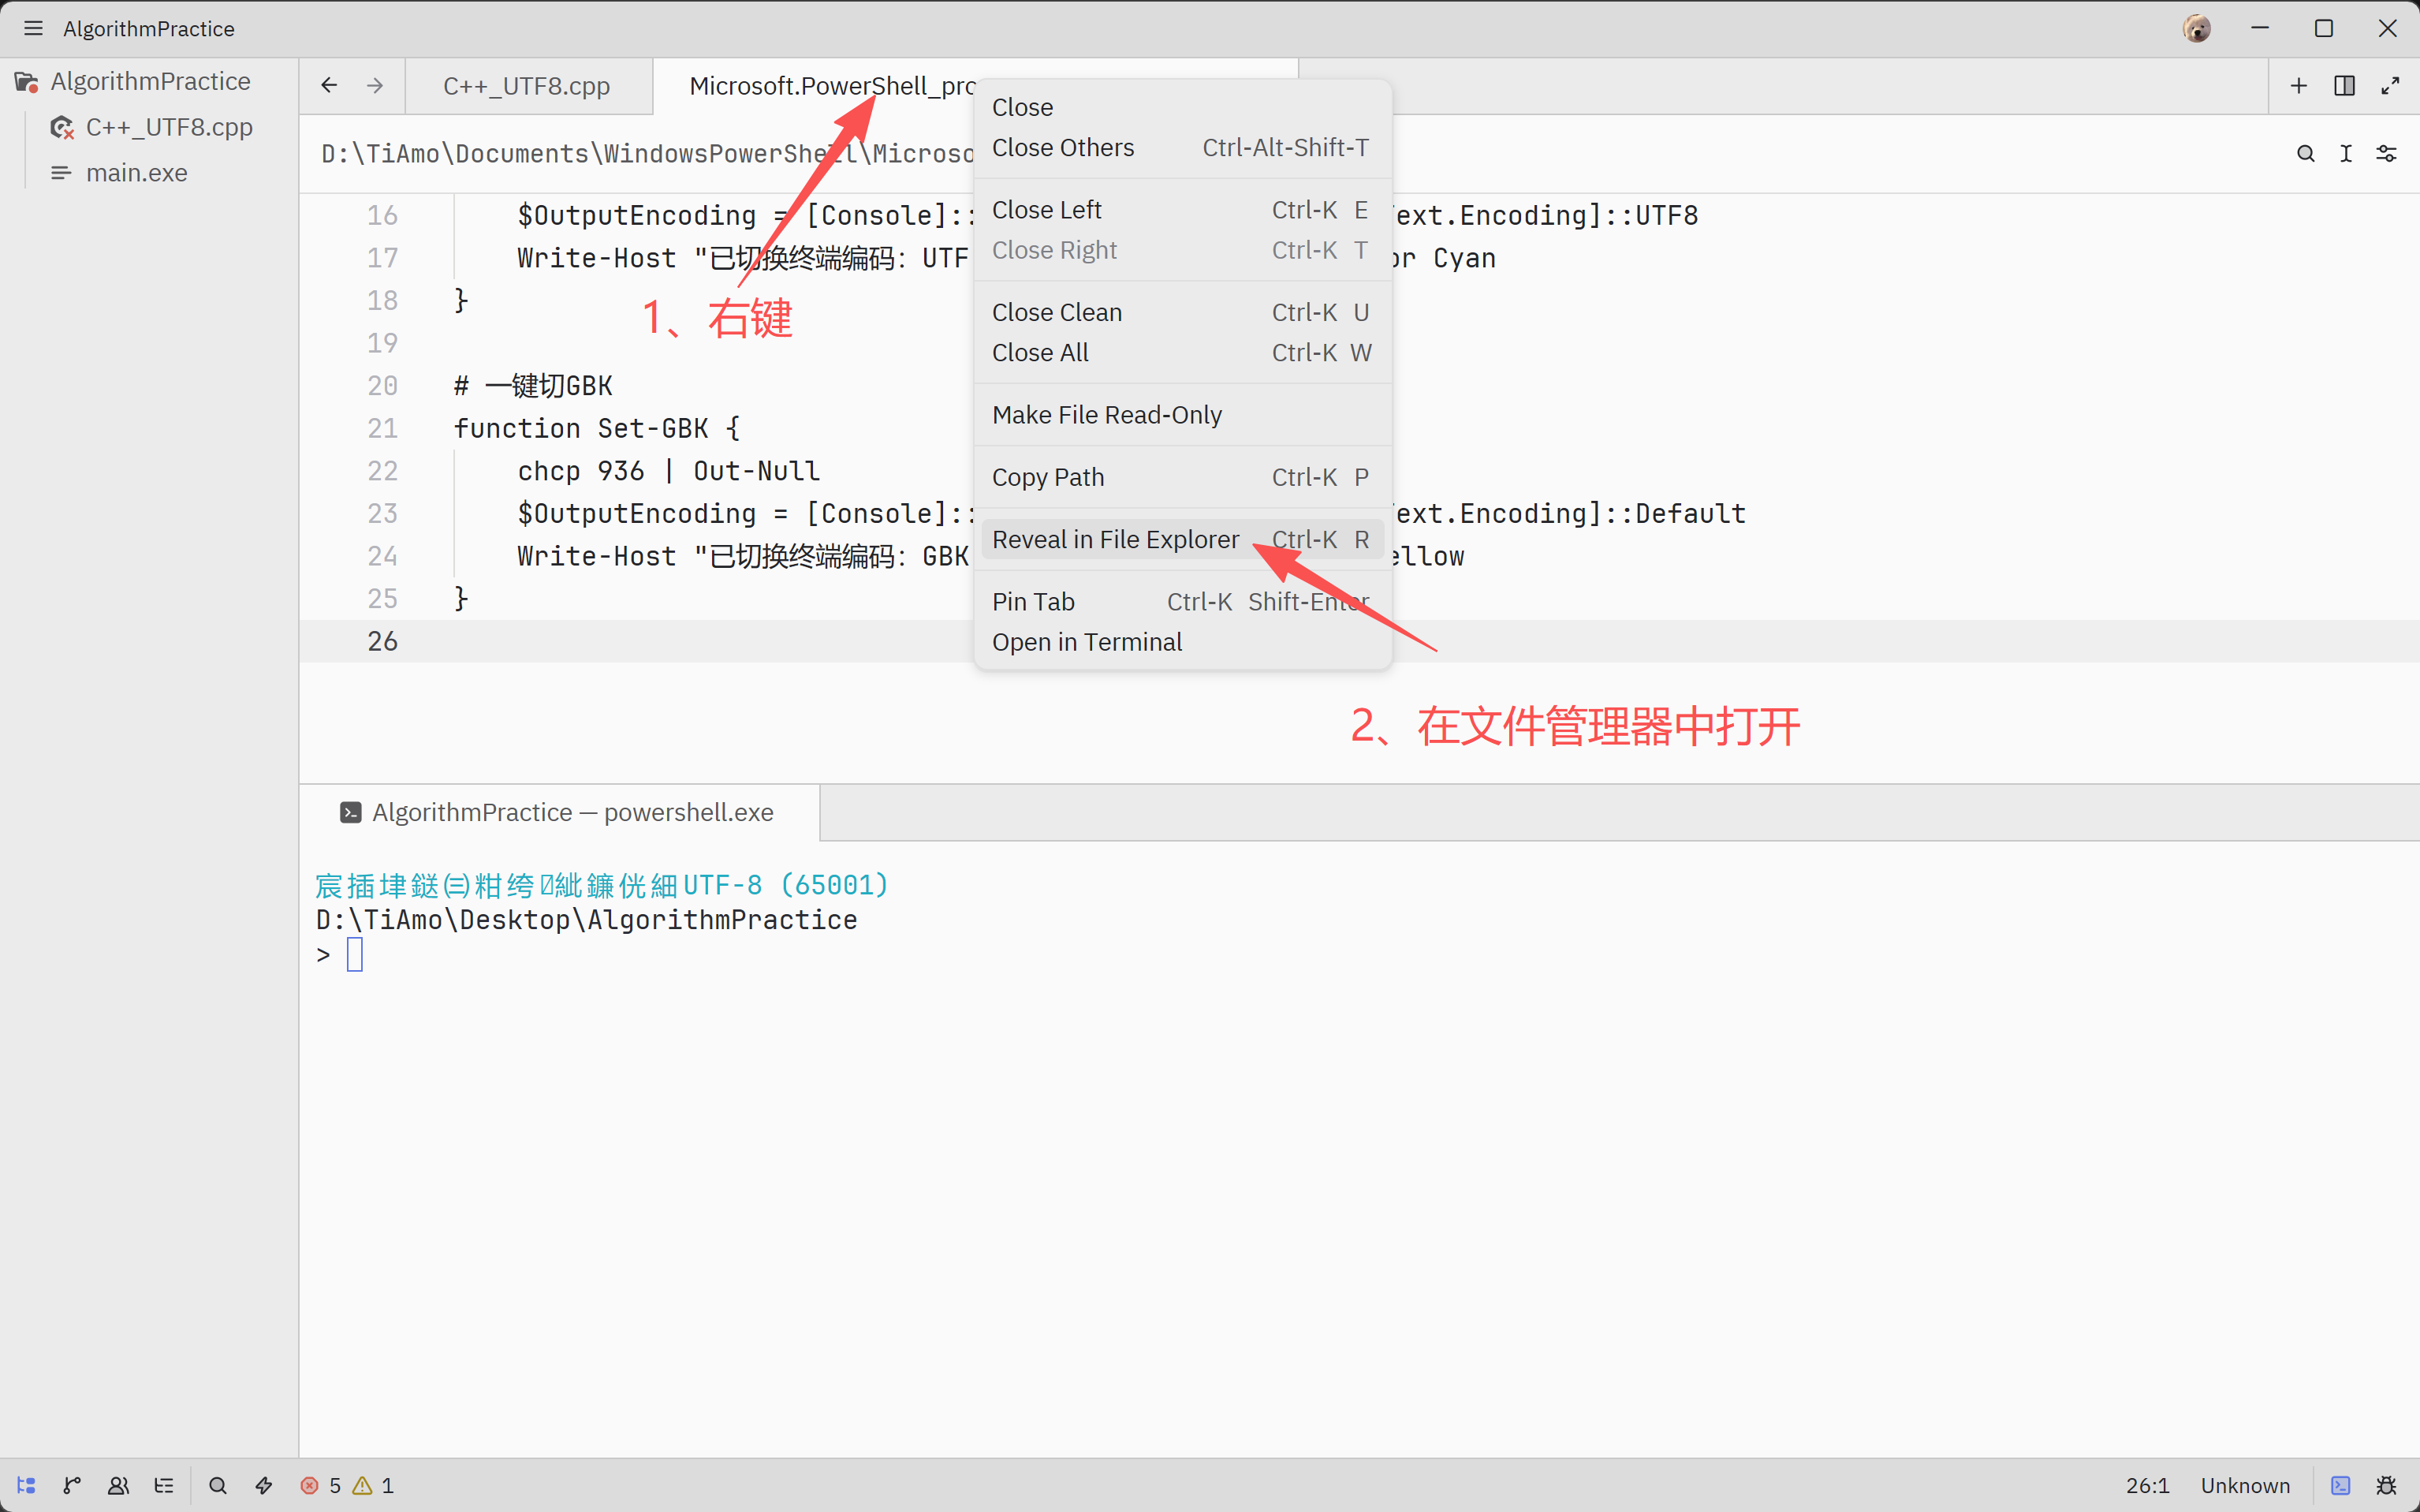Change language mode Unknown
The width and height of the screenshot is (2420, 1512).
pos(2244,1485)
